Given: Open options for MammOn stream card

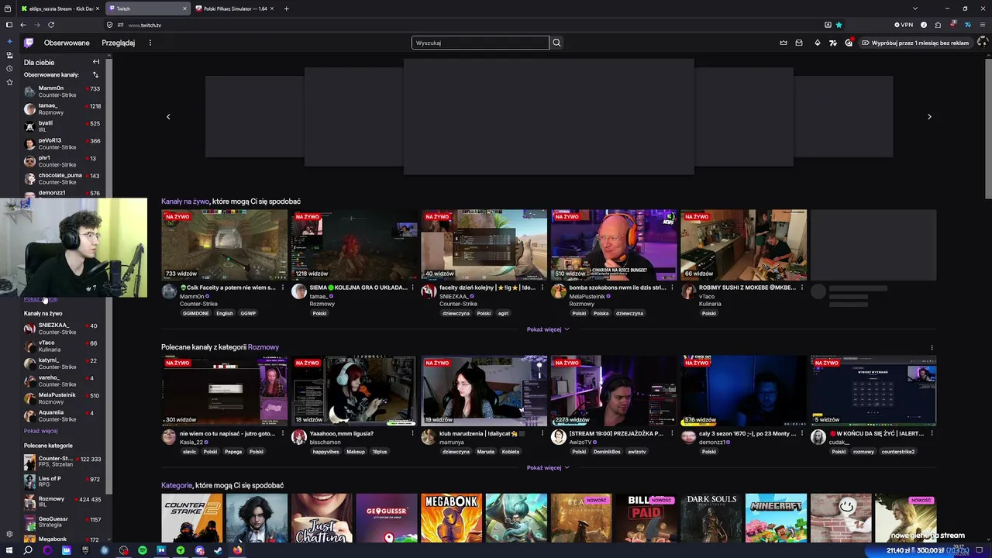Looking at the screenshot, I should 282,288.
